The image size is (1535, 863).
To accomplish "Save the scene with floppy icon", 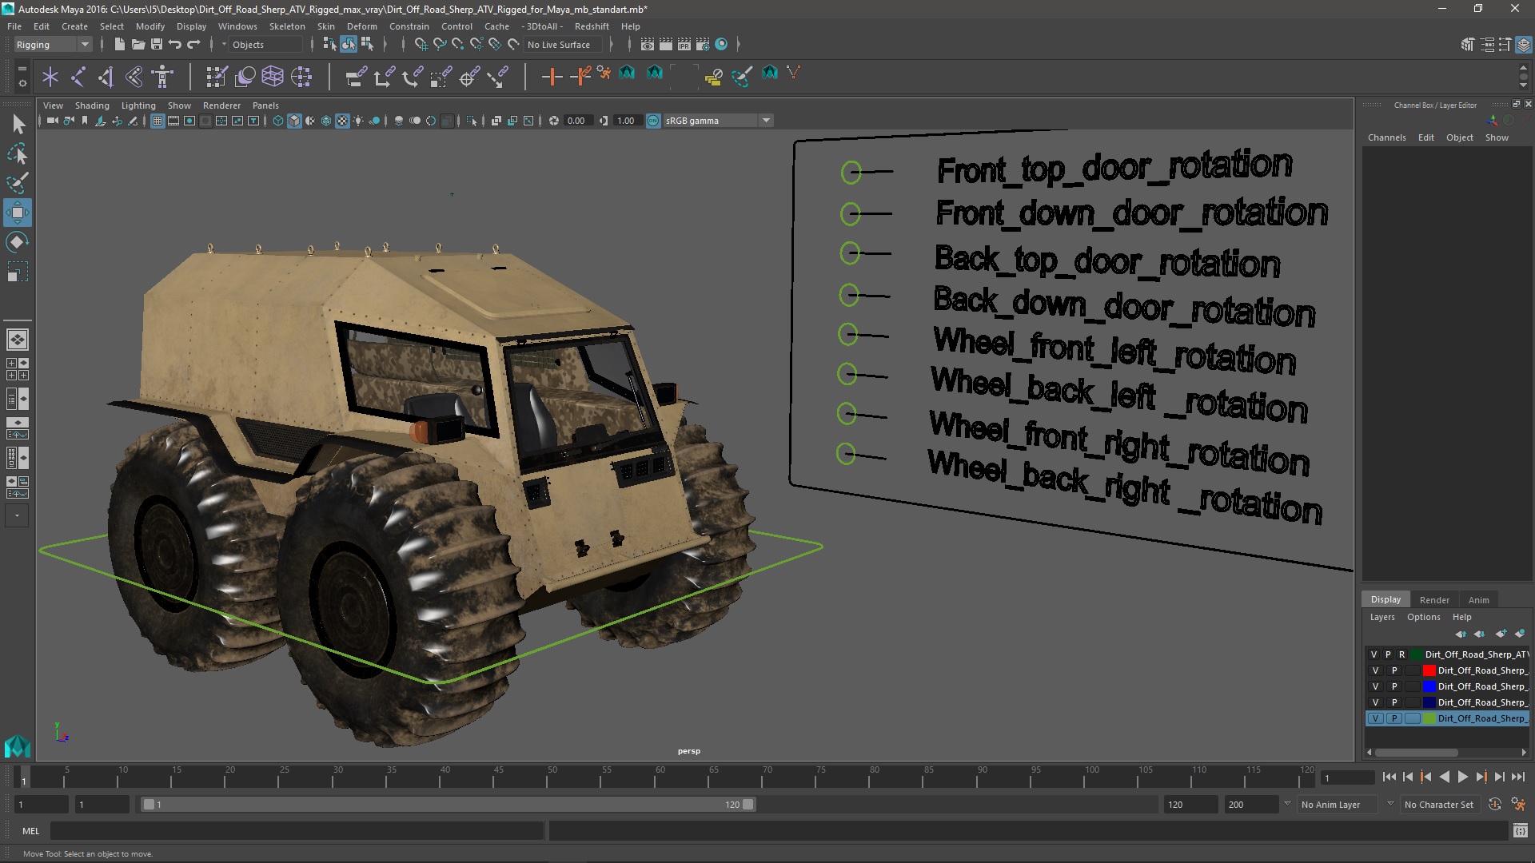I will [x=157, y=45].
